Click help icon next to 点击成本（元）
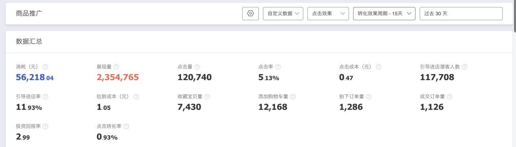Screen dimensions: 516x147 click(x=379, y=67)
